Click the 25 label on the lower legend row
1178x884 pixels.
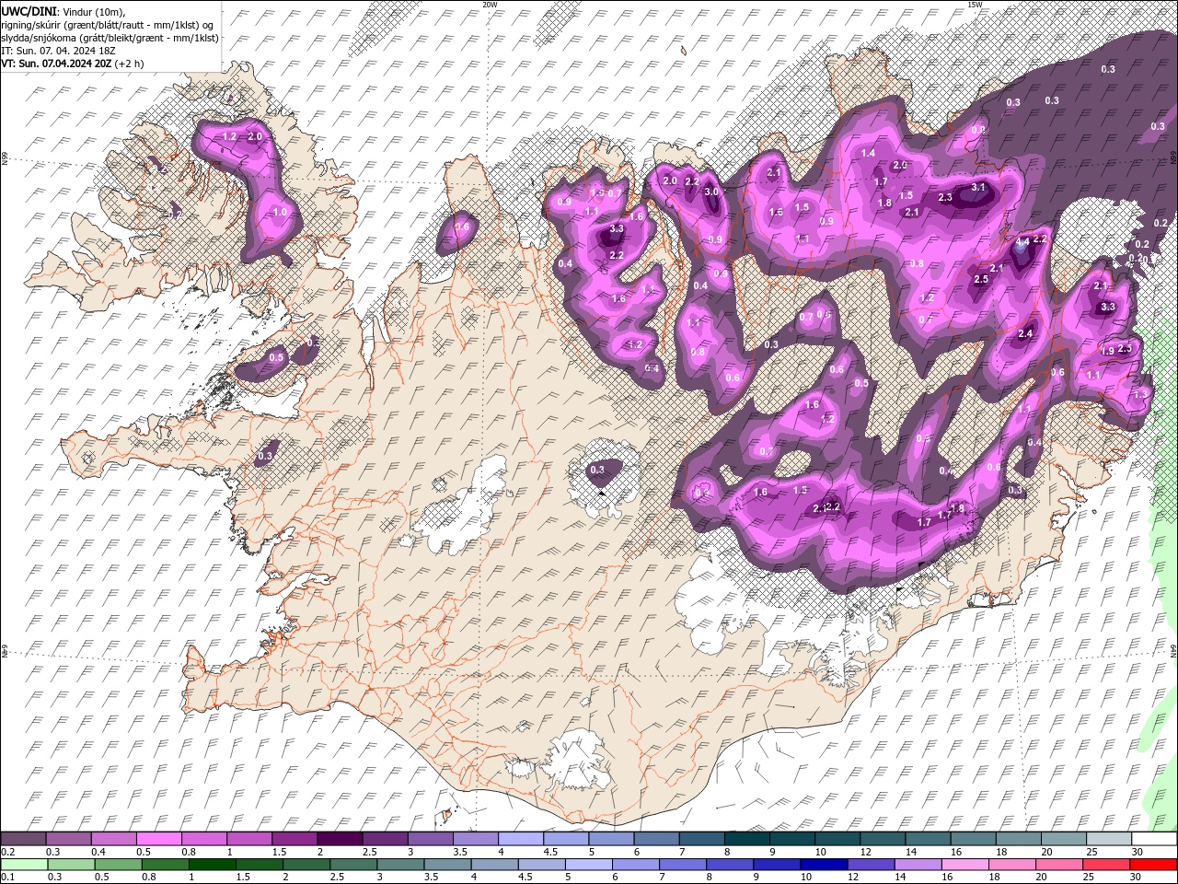pos(1087,878)
